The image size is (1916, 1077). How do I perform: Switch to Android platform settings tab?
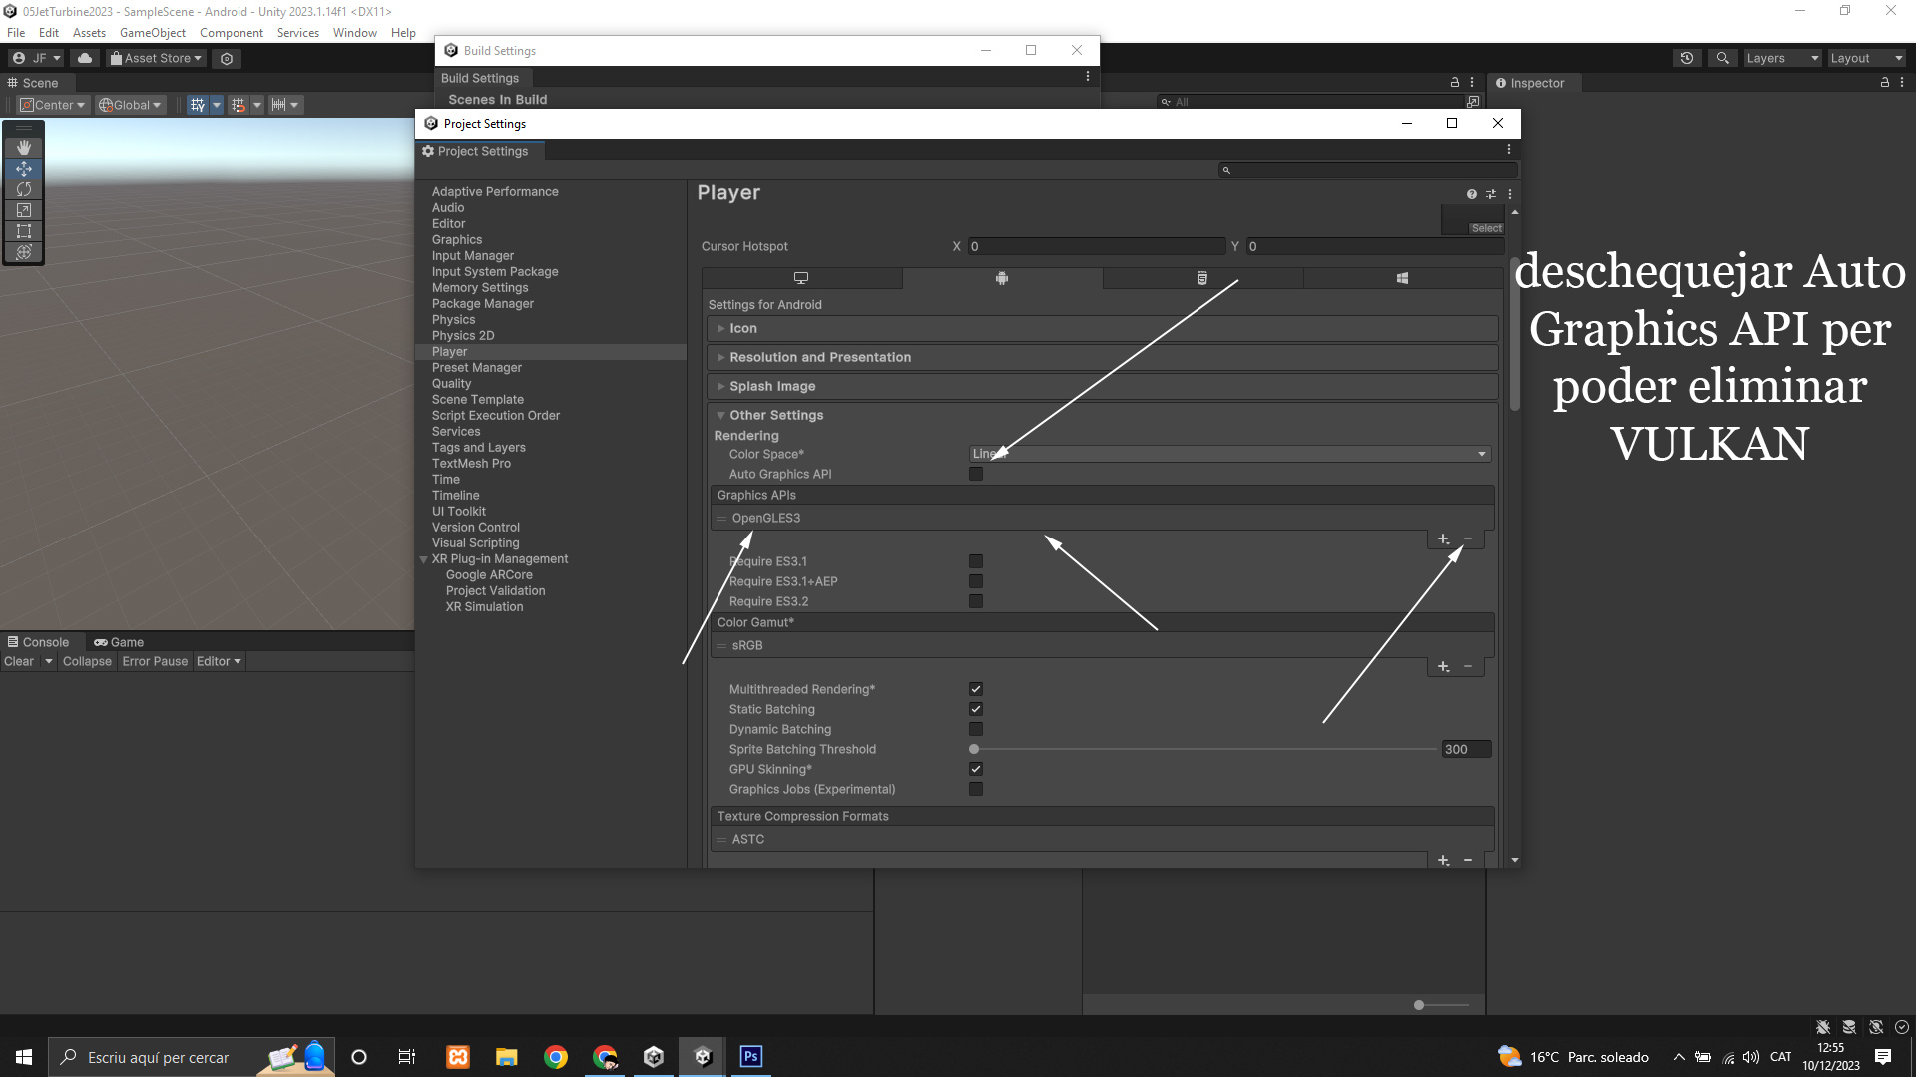(1002, 278)
